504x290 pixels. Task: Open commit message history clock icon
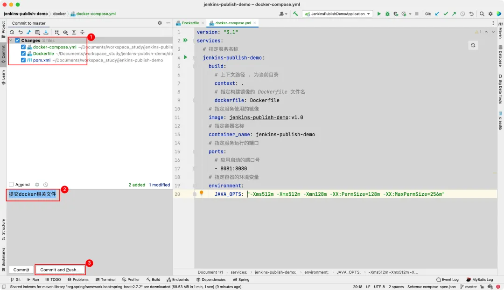(46, 185)
